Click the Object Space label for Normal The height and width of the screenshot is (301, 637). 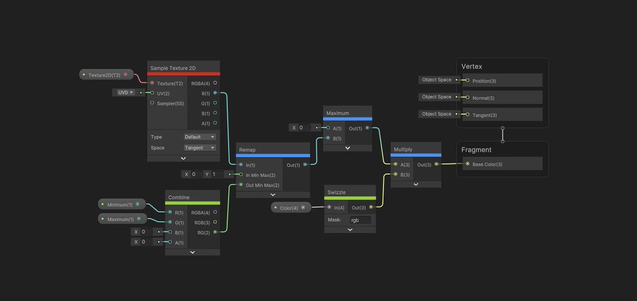point(436,97)
